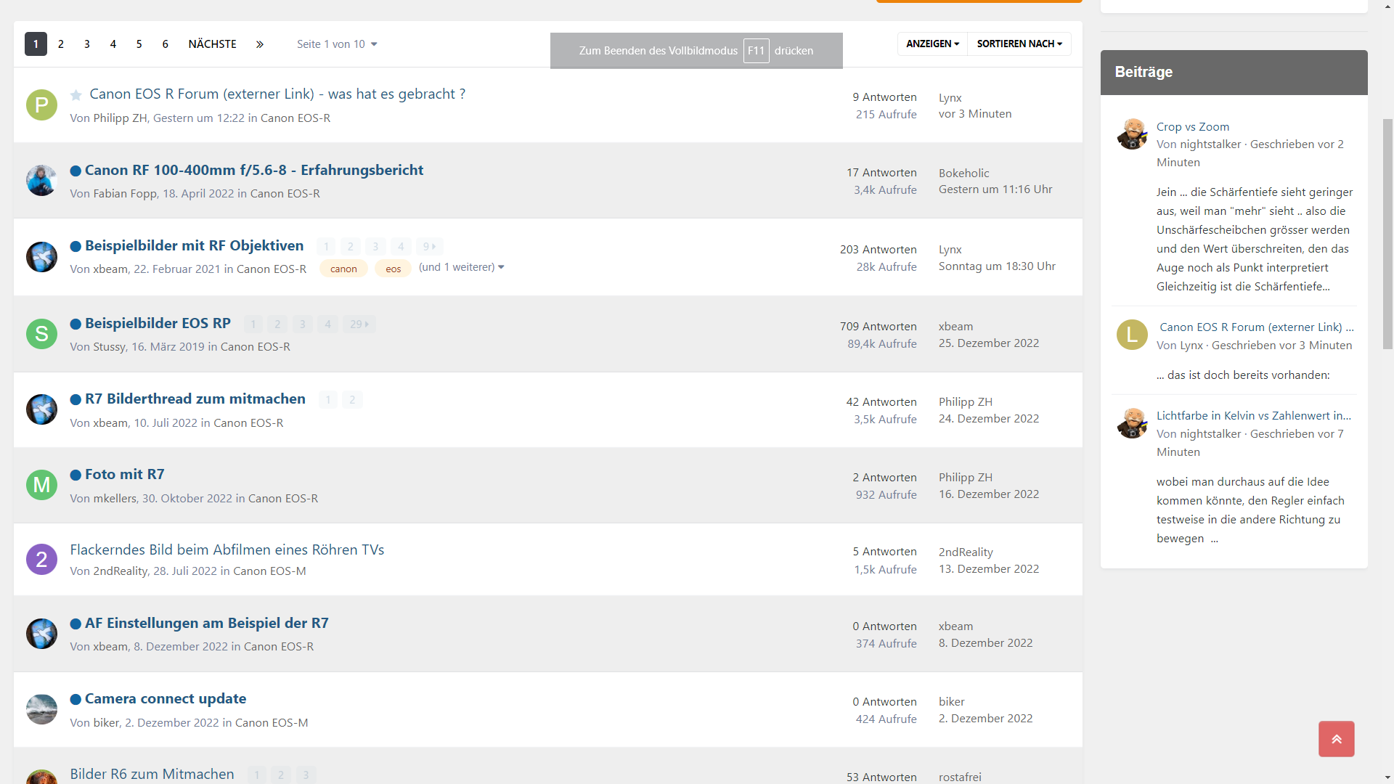Screen dimensions: 1394x784
Task: Click unread dot on Foto mit R7 topic
Action: (76, 475)
